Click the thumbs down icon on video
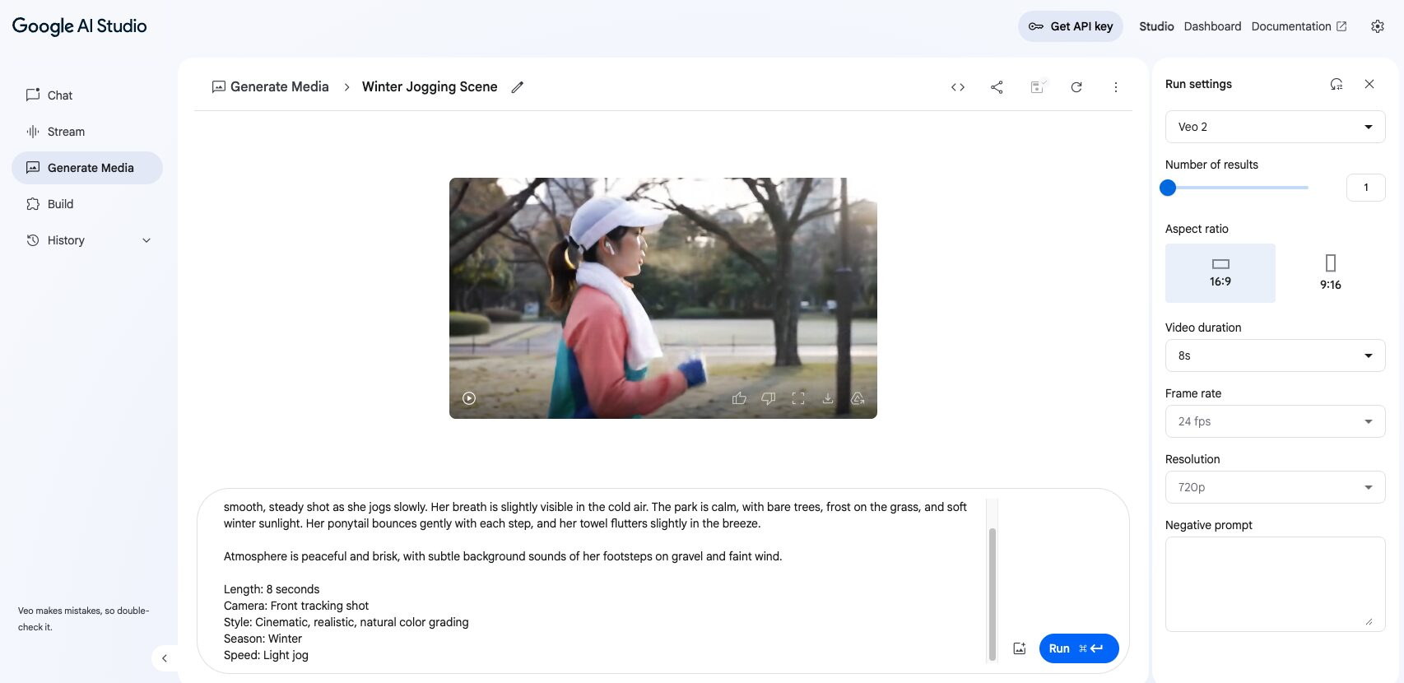Screen dimensions: 1404x683 coord(769,398)
